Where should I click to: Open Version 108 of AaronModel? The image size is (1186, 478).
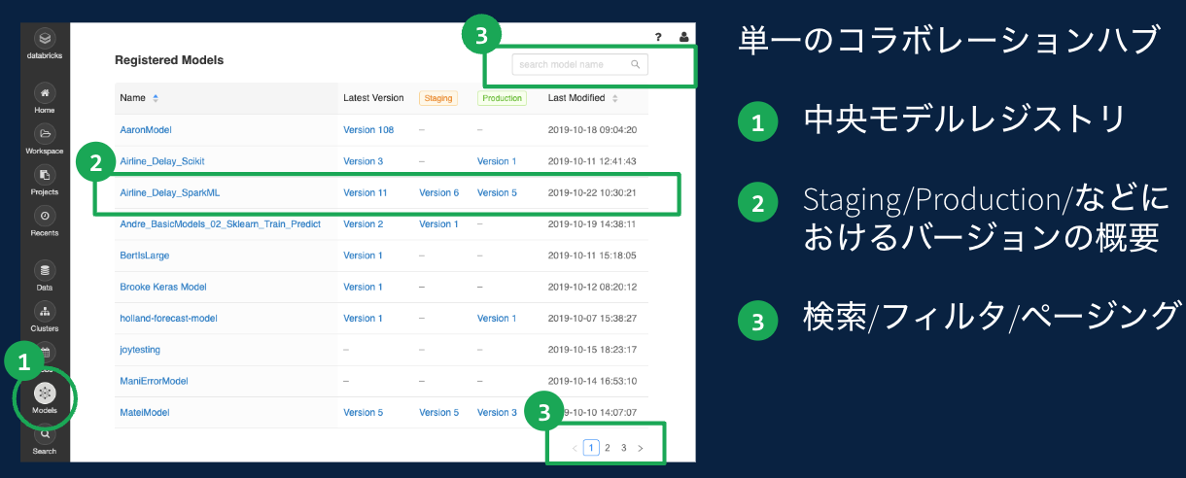(368, 129)
